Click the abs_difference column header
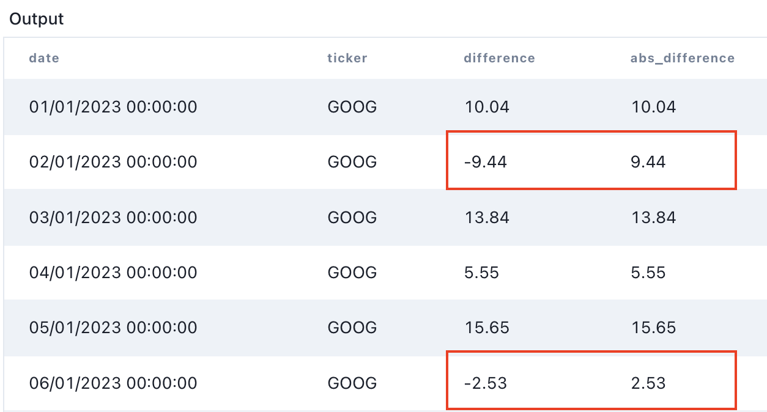This screenshot has height=412, width=767. tap(683, 58)
